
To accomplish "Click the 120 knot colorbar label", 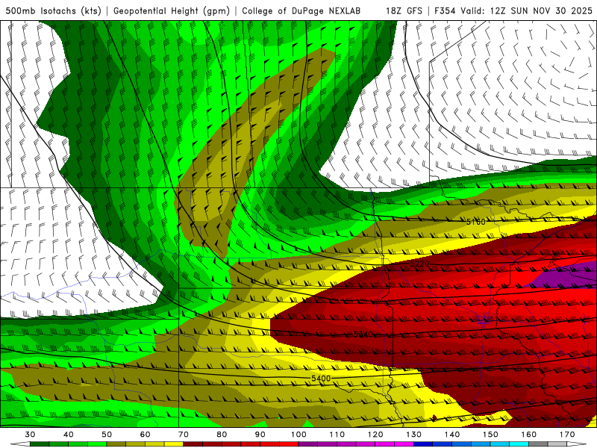I will [375, 435].
